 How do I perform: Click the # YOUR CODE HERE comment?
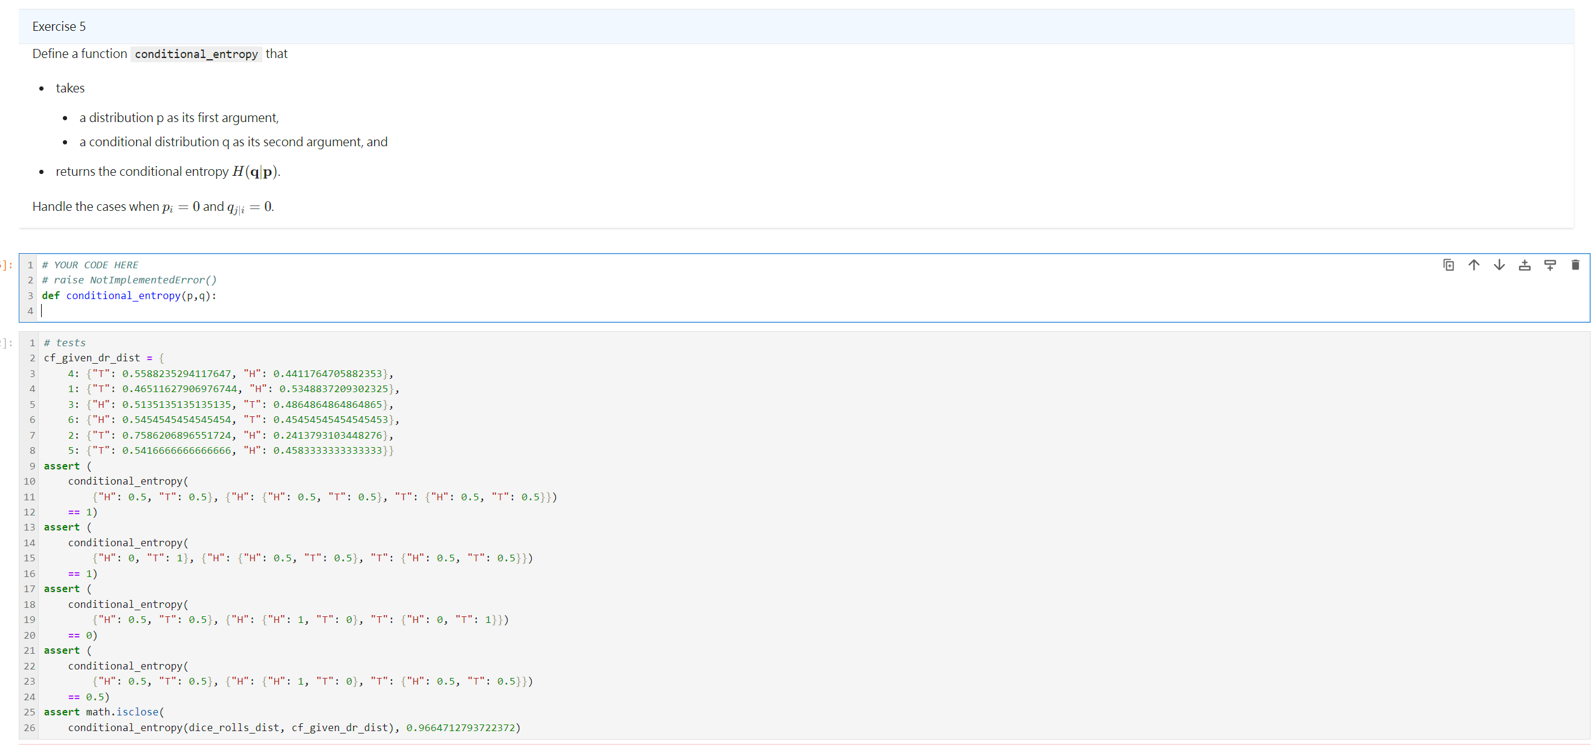(90, 265)
